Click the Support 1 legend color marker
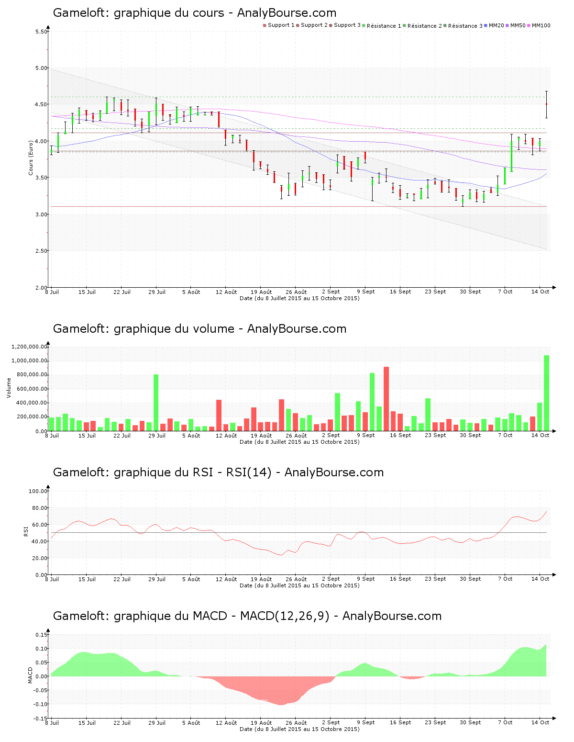 tap(265, 25)
